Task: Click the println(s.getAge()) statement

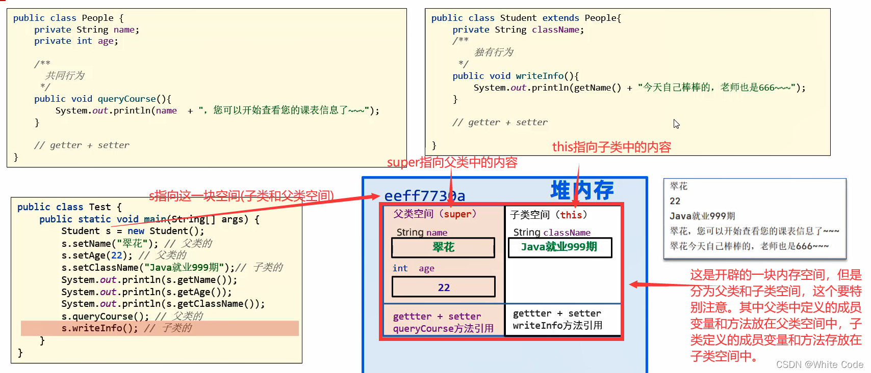Action: (146, 292)
